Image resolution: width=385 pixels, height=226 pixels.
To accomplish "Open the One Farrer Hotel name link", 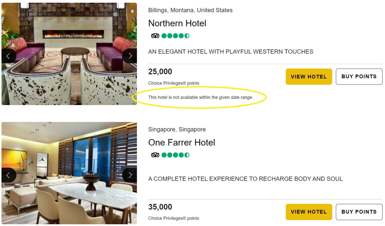I will [x=182, y=142].
